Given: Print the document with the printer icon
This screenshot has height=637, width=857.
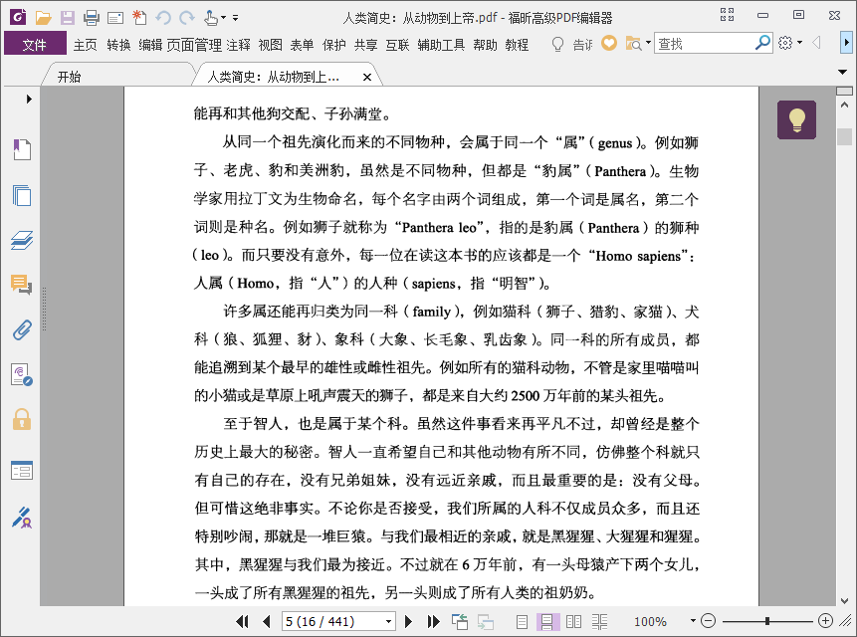Looking at the screenshot, I should [92, 18].
